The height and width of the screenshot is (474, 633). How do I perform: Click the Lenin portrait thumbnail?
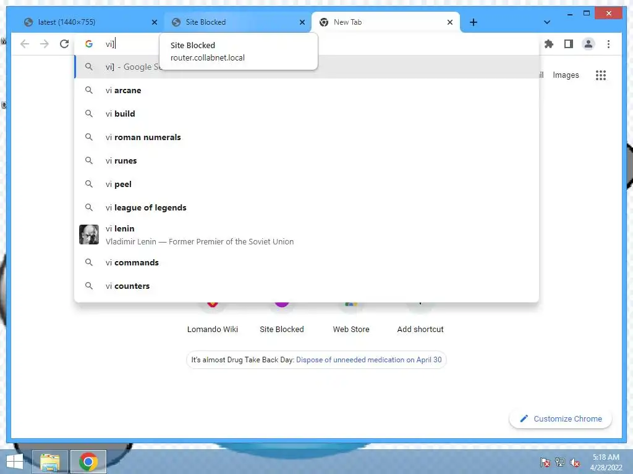(89, 235)
